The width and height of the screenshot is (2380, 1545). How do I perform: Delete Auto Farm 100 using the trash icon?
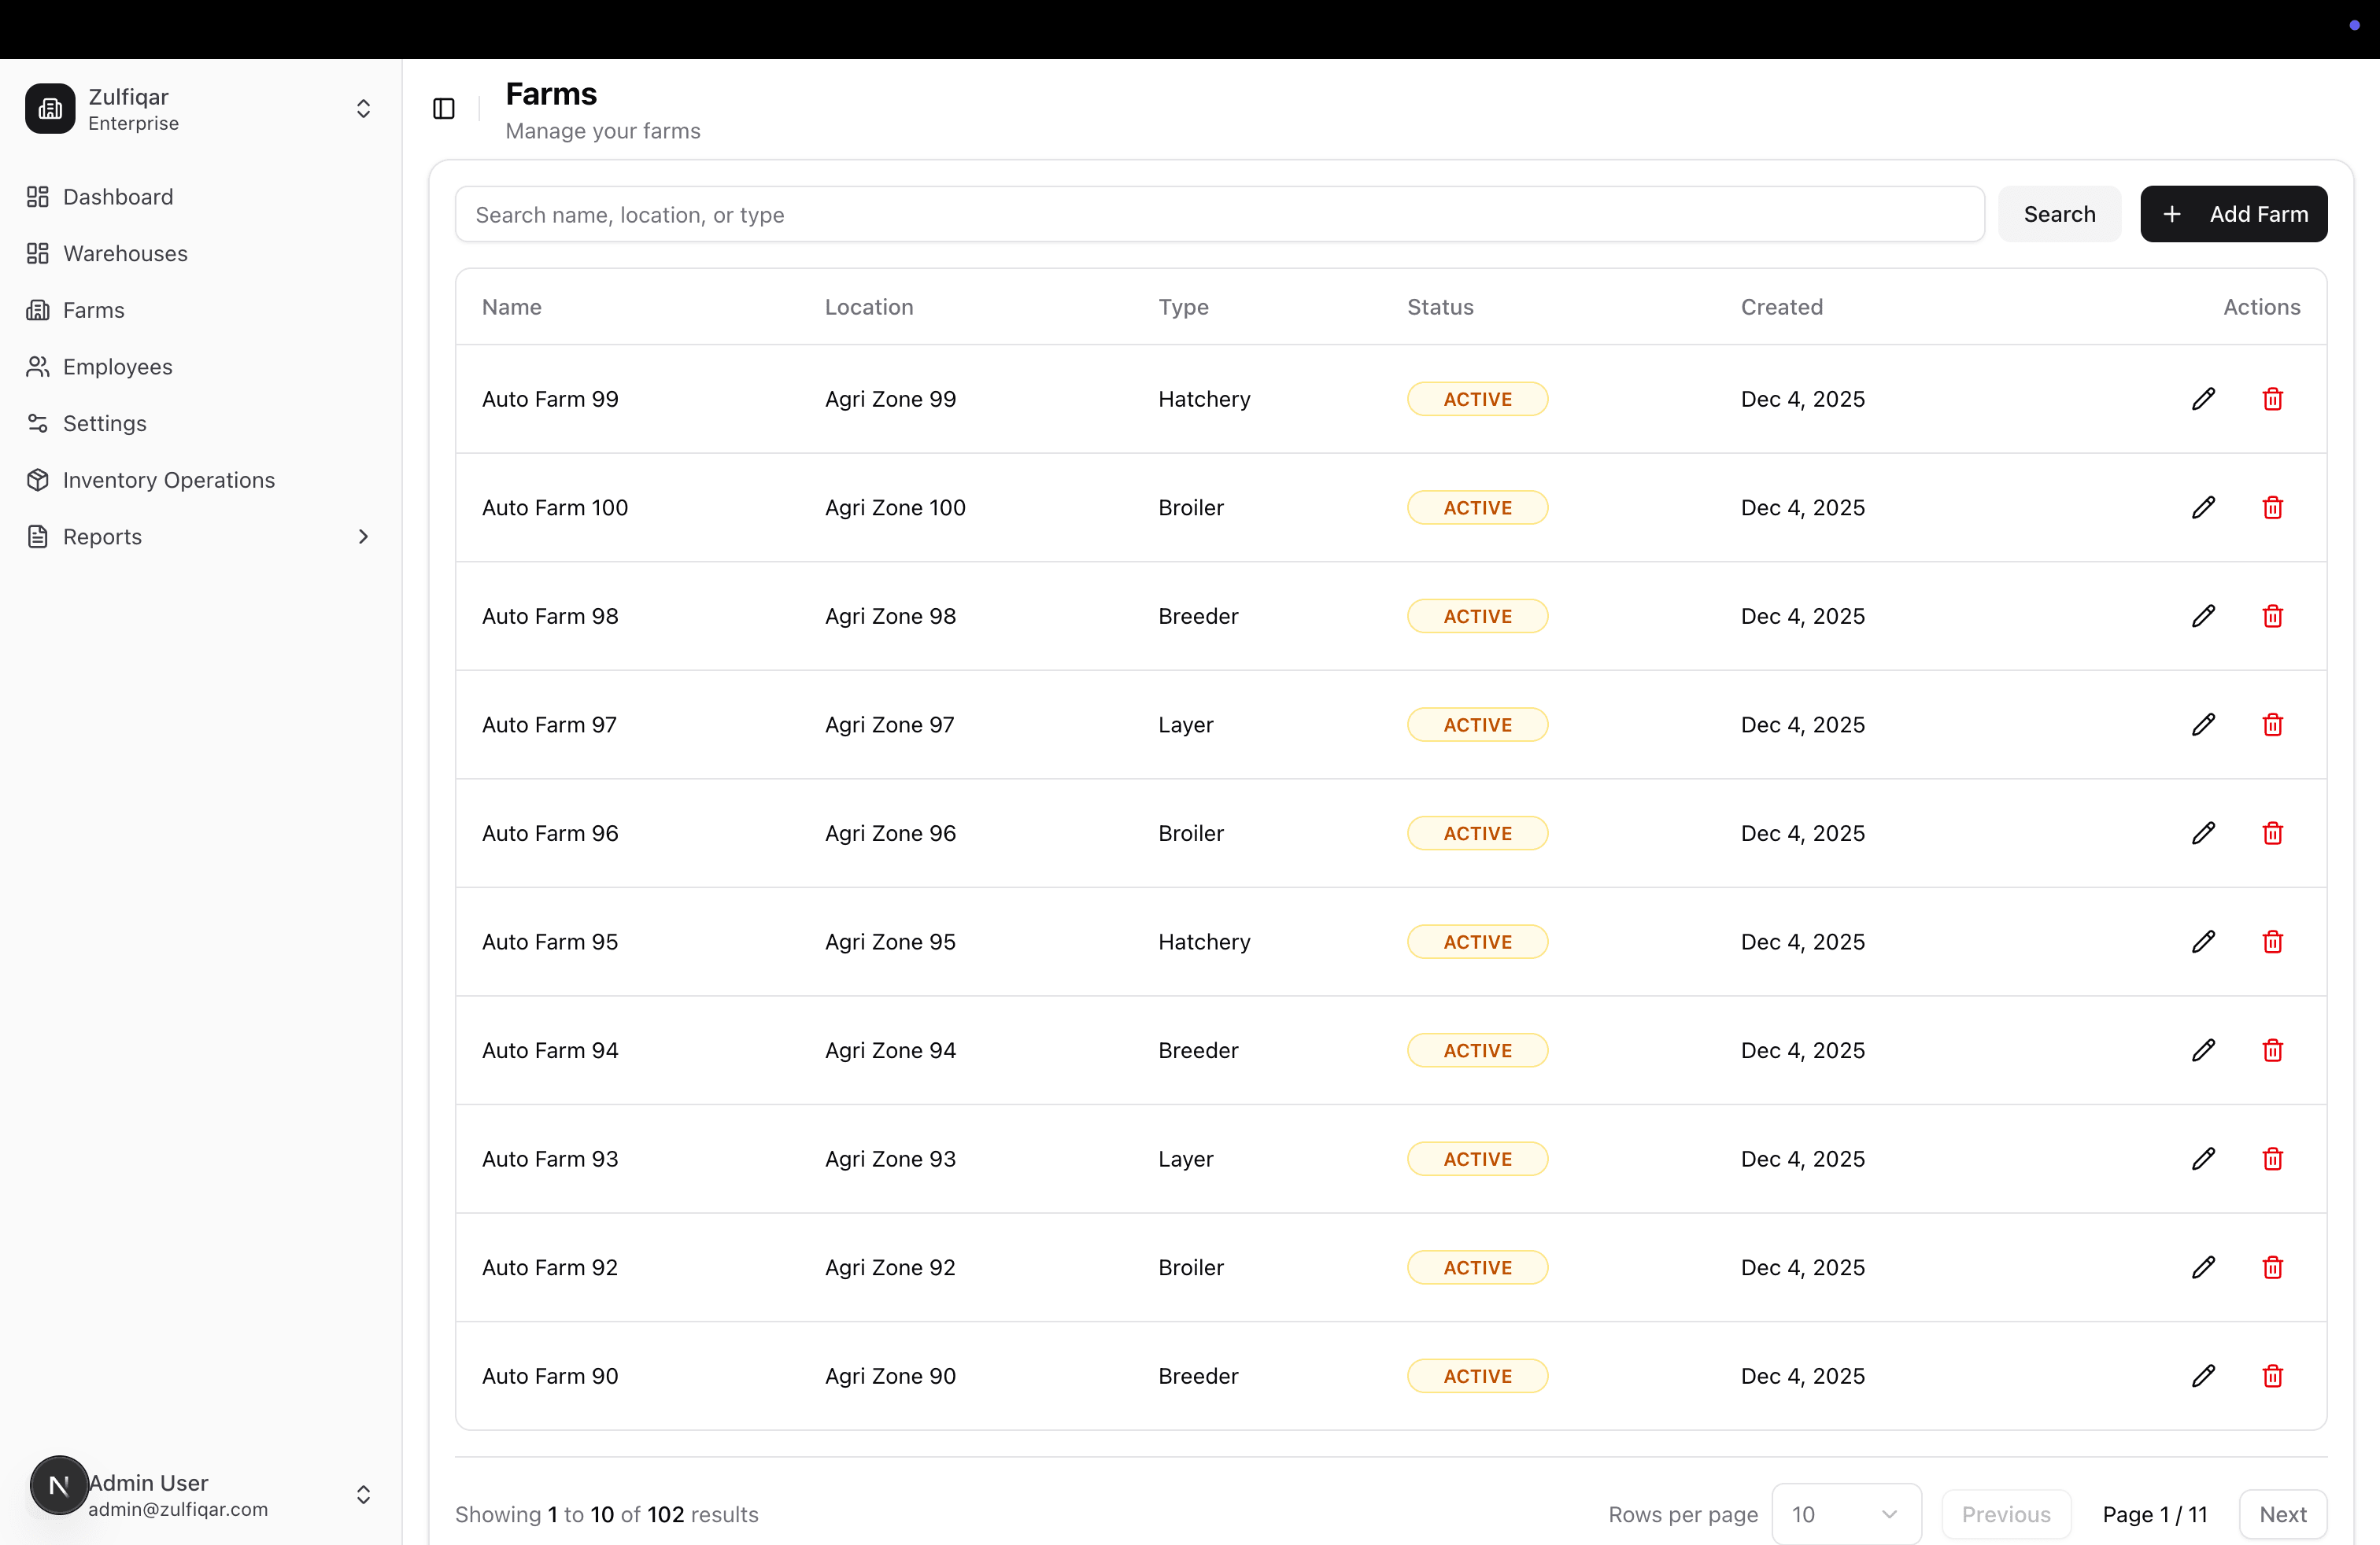tap(2272, 507)
